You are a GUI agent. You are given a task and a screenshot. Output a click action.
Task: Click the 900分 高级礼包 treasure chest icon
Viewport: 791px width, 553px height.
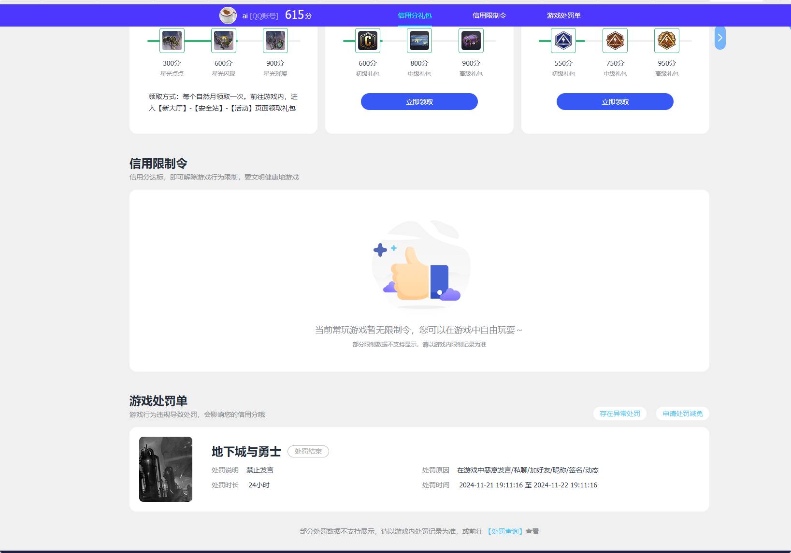pos(471,41)
